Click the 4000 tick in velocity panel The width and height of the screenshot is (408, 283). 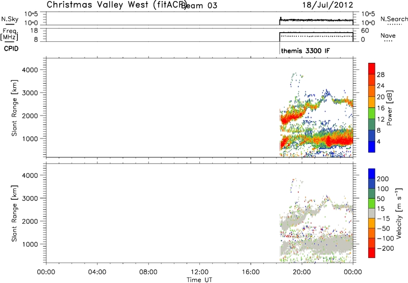(30, 175)
